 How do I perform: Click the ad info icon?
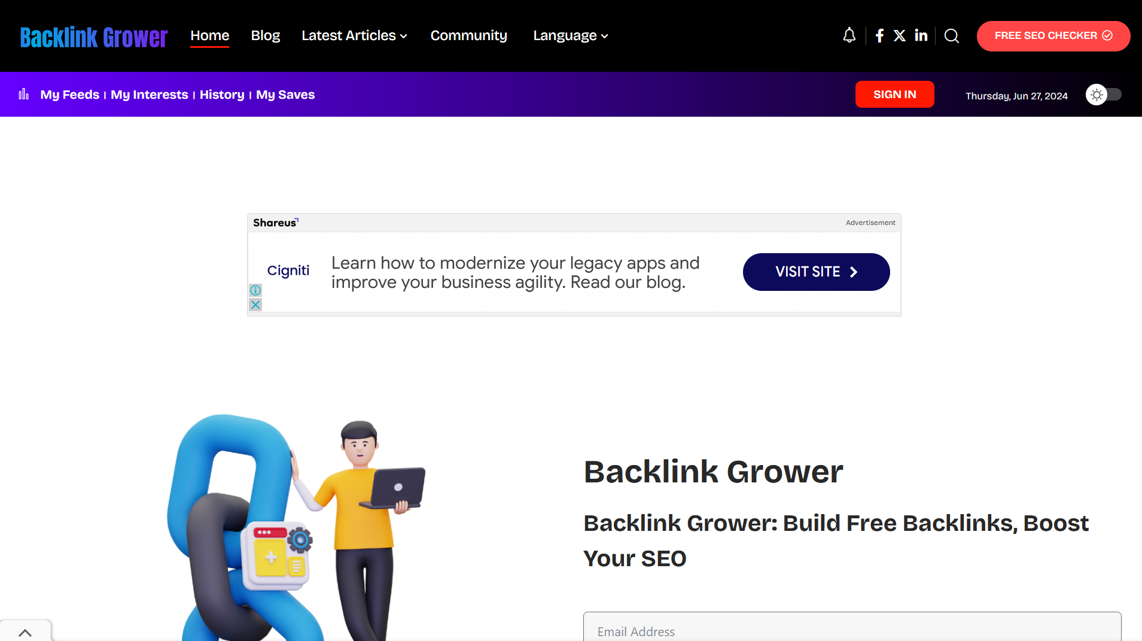[x=255, y=290]
